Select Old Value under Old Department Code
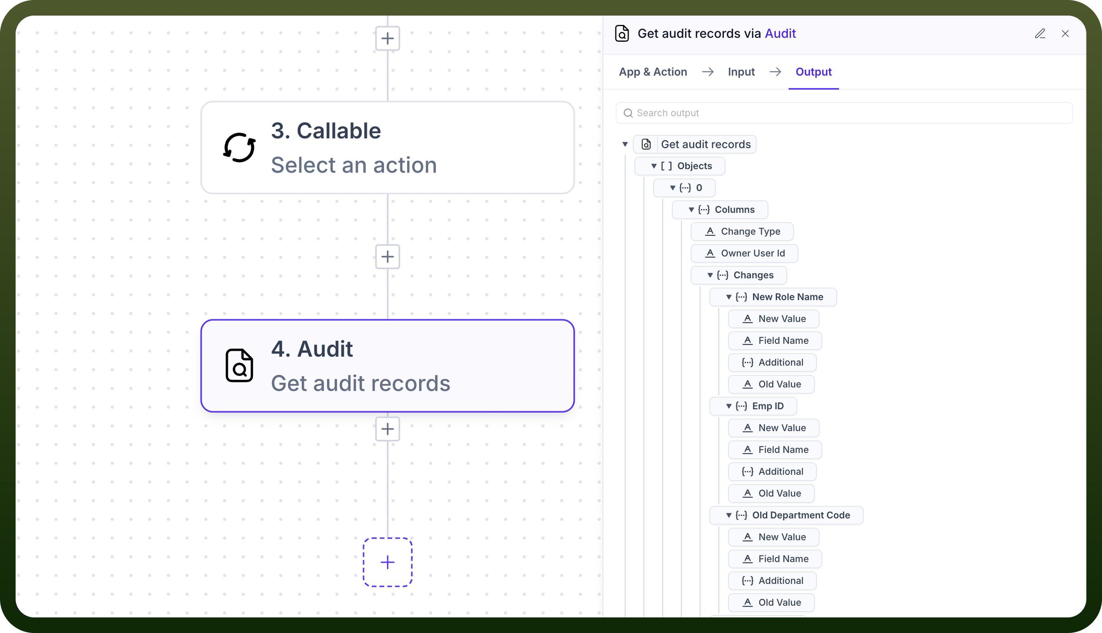 click(771, 603)
